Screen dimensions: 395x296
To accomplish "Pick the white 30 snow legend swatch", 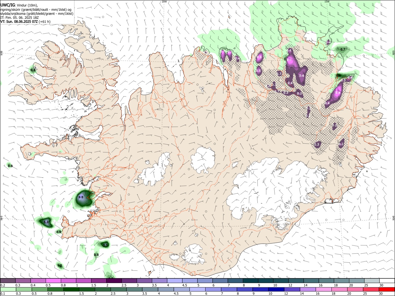I will tap(387, 281).
